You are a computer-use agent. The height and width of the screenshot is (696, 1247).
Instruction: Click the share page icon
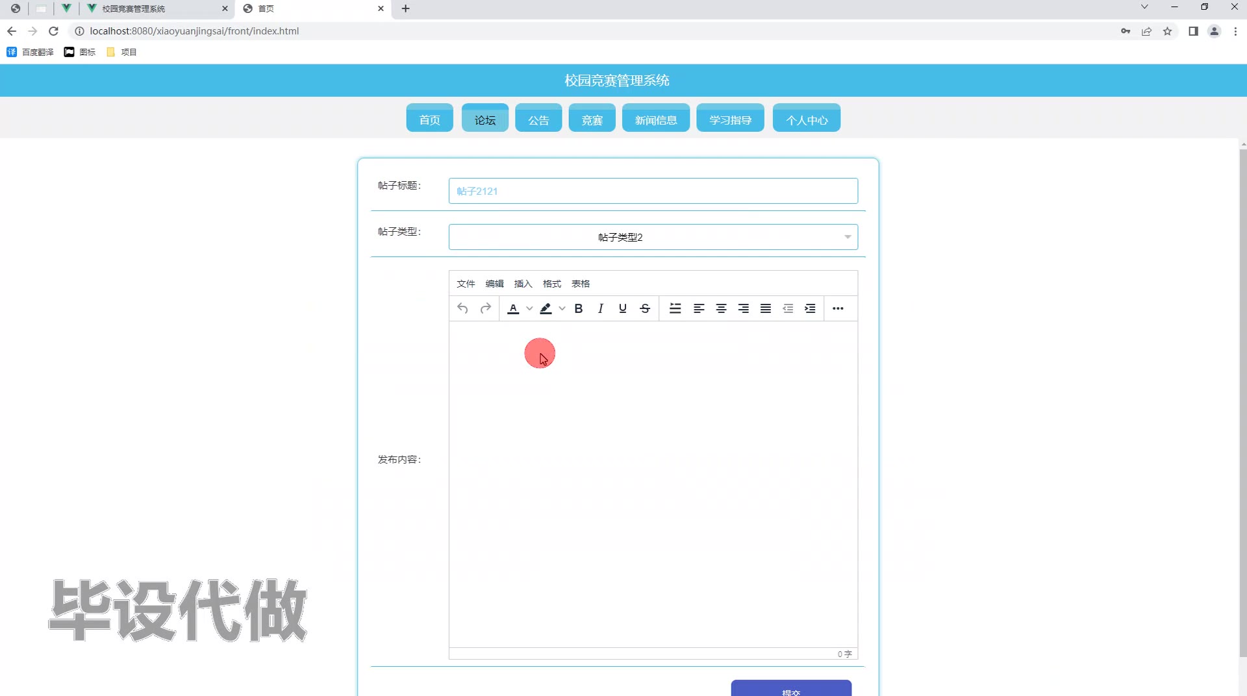pyautogui.click(x=1146, y=31)
